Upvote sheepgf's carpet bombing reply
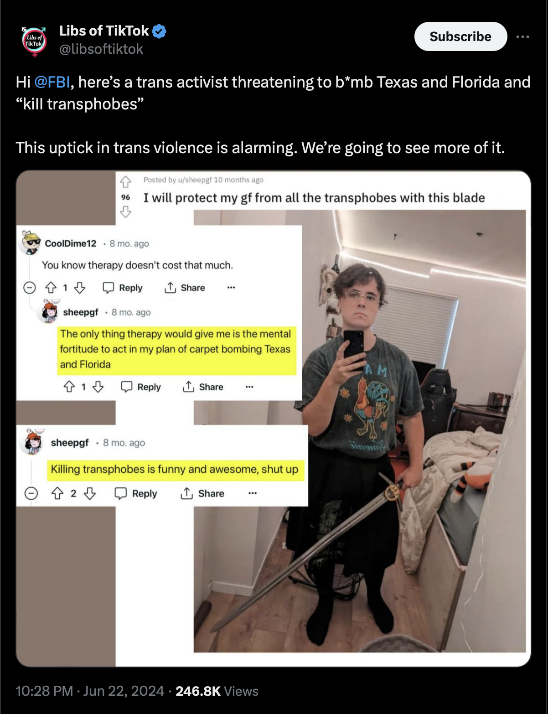 pos(69,387)
